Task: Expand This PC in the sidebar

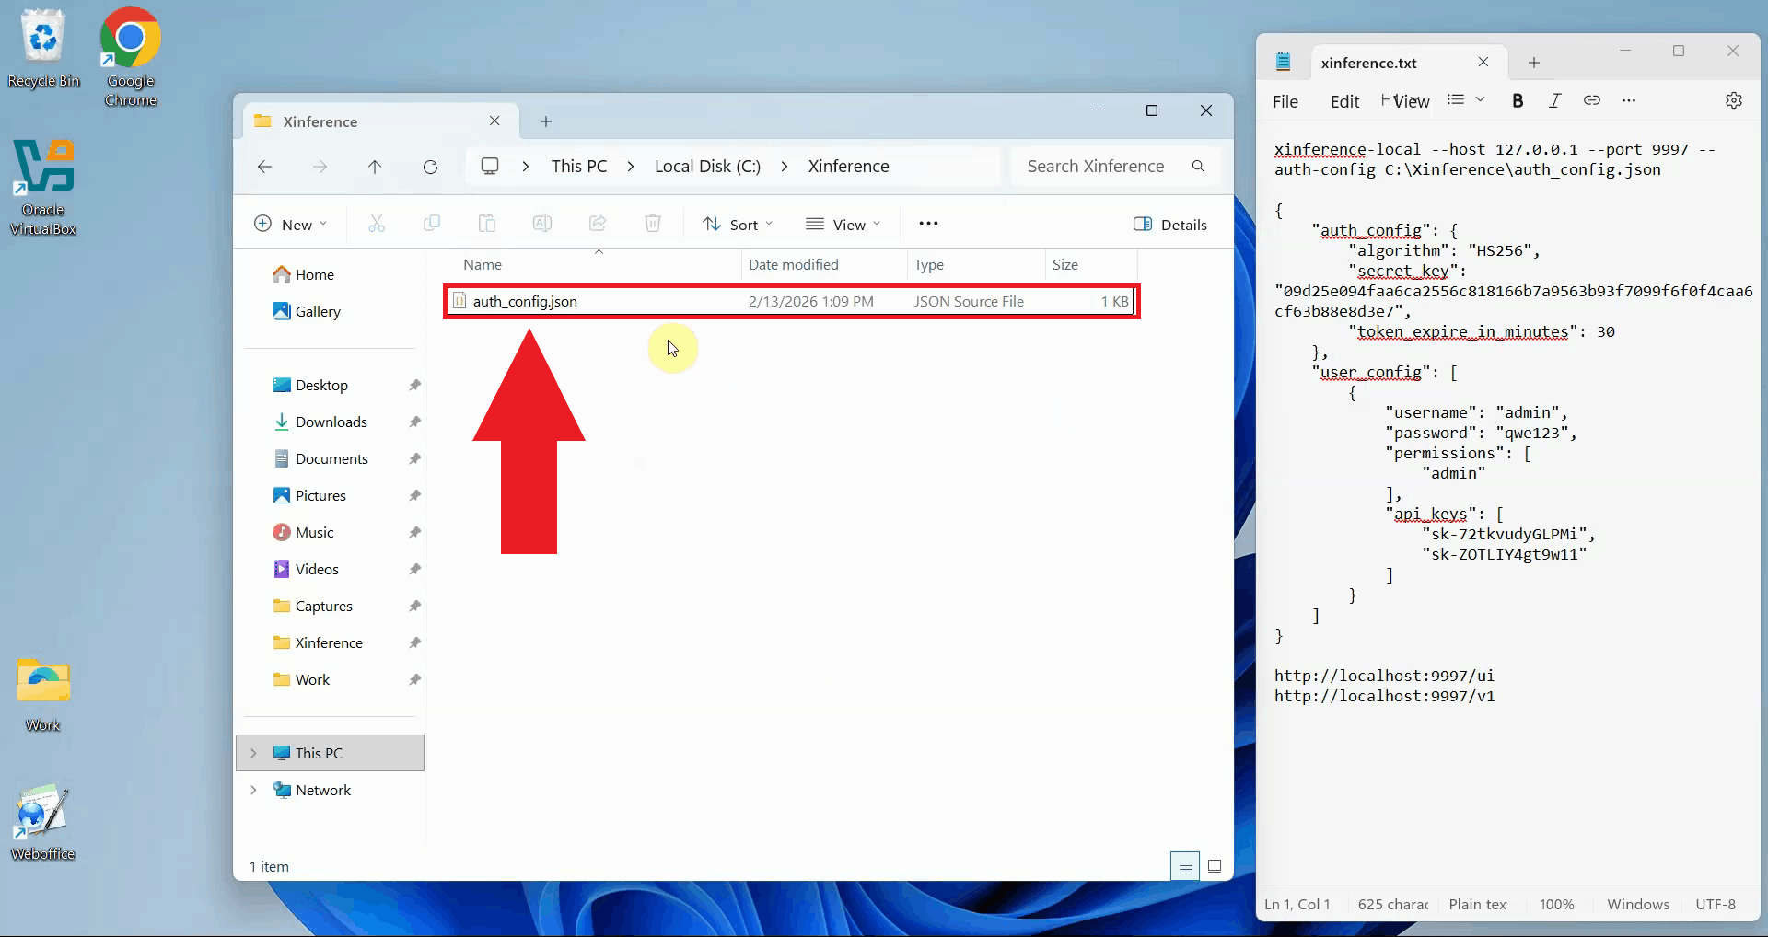Action: [254, 753]
